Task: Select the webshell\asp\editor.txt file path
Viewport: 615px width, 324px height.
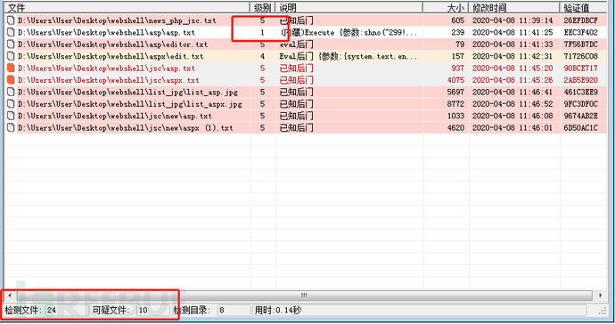Action: (x=112, y=45)
